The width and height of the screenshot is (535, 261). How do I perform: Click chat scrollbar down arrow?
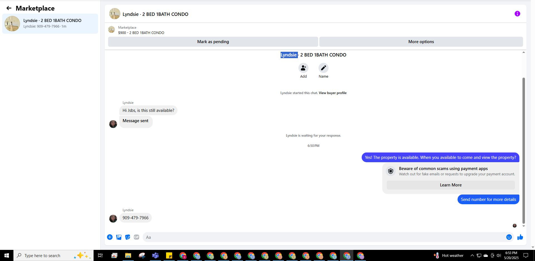(524, 226)
